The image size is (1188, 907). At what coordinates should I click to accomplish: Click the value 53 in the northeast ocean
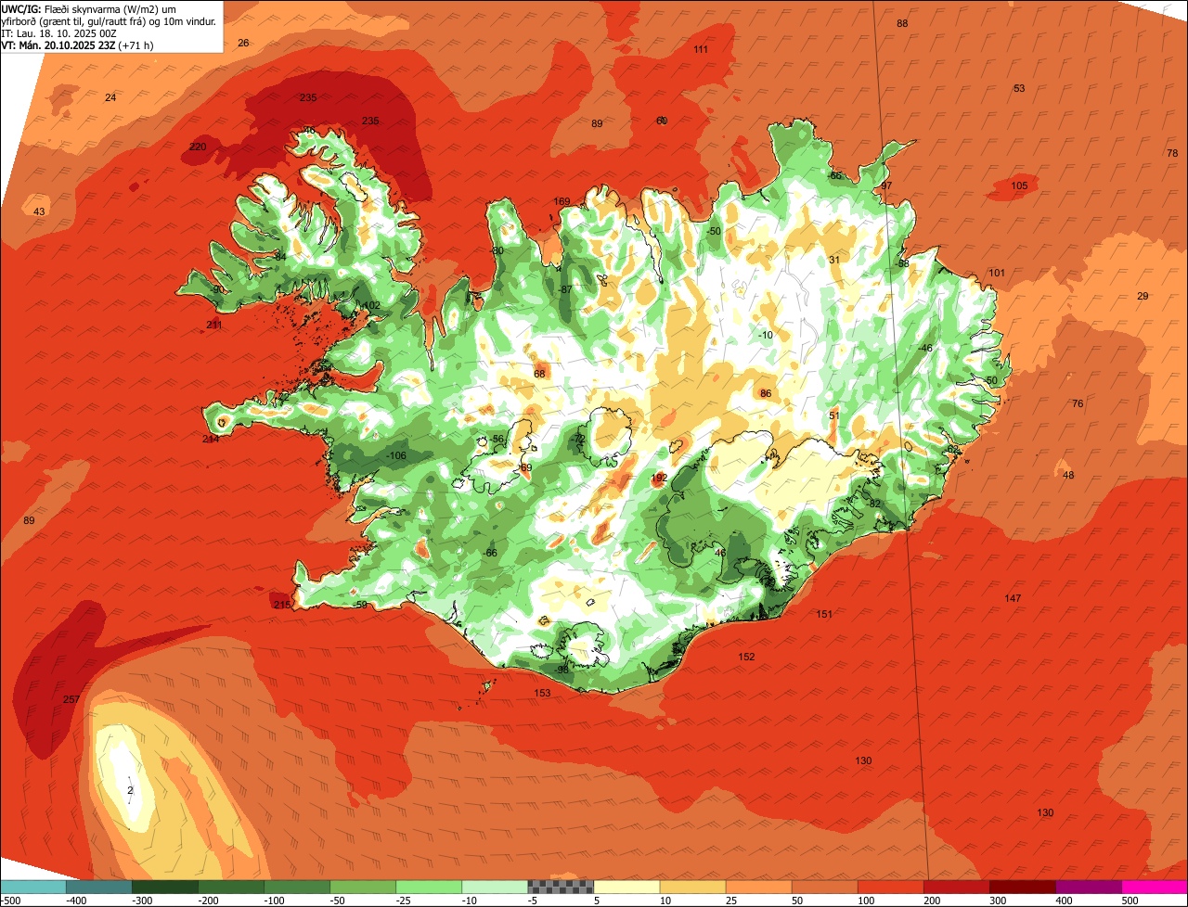tap(1019, 88)
